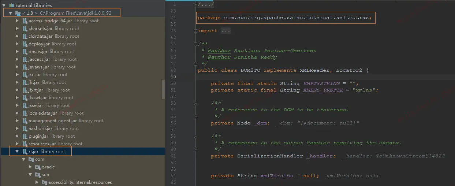Click the folded imports ellipsis placeholder
The width and height of the screenshot is (455, 186).
(x=225, y=31)
